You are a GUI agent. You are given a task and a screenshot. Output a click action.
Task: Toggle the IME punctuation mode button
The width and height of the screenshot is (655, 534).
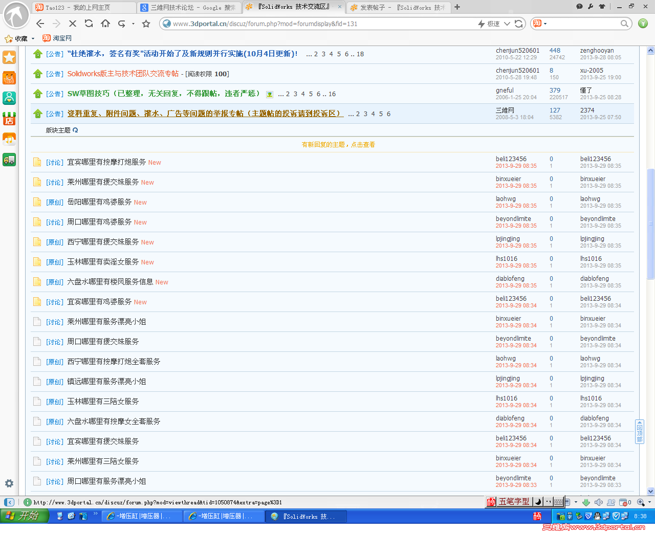click(x=548, y=502)
